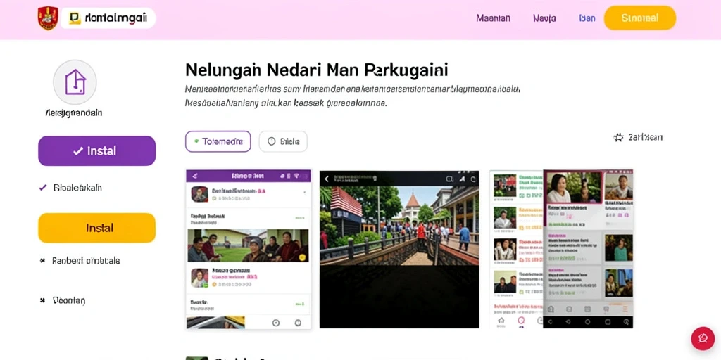The width and height of the screenshot is (721, 360).
Task: Click the purple Instal button
Action: point(97,150)
